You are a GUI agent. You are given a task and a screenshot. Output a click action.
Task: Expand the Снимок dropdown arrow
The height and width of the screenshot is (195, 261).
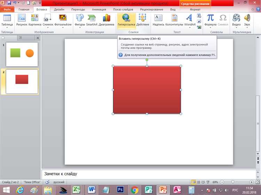(x=48, y=28)
